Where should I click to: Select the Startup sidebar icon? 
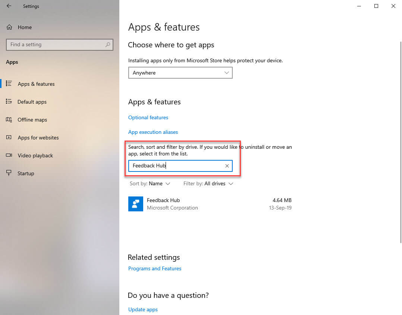[x=9, y=173]
